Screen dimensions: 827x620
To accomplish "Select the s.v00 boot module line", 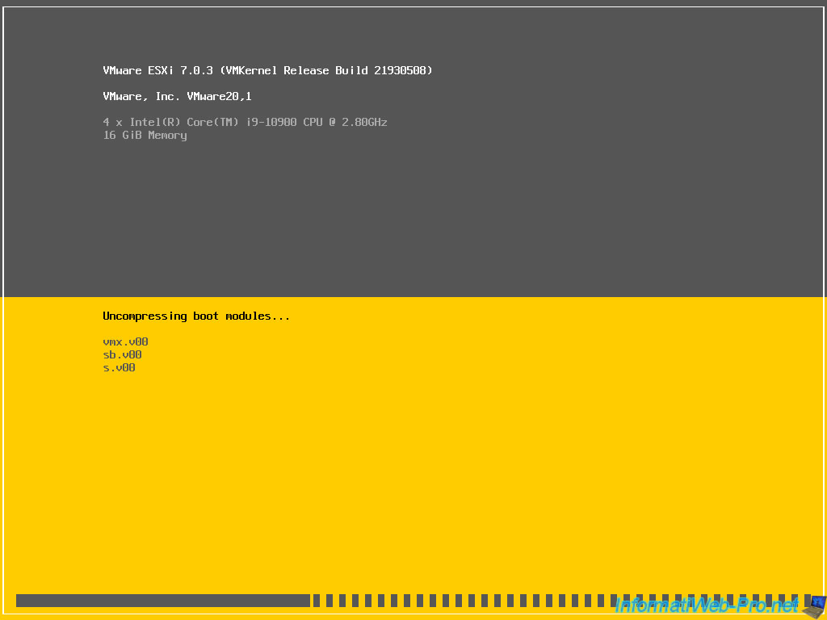I will point(119,367).
